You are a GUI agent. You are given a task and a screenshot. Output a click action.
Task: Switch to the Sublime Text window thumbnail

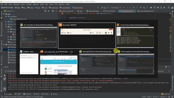click(135, 36)
